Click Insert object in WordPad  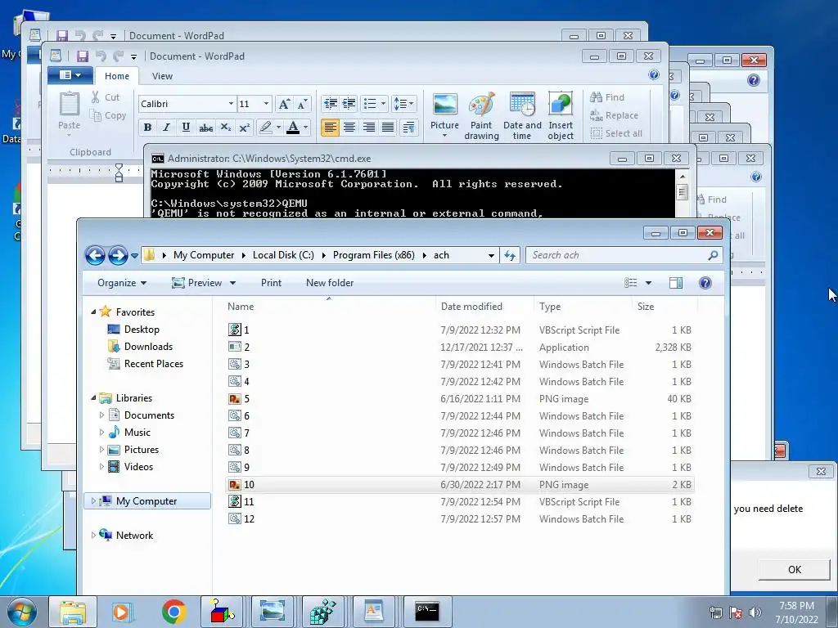[x=560, y=116]
